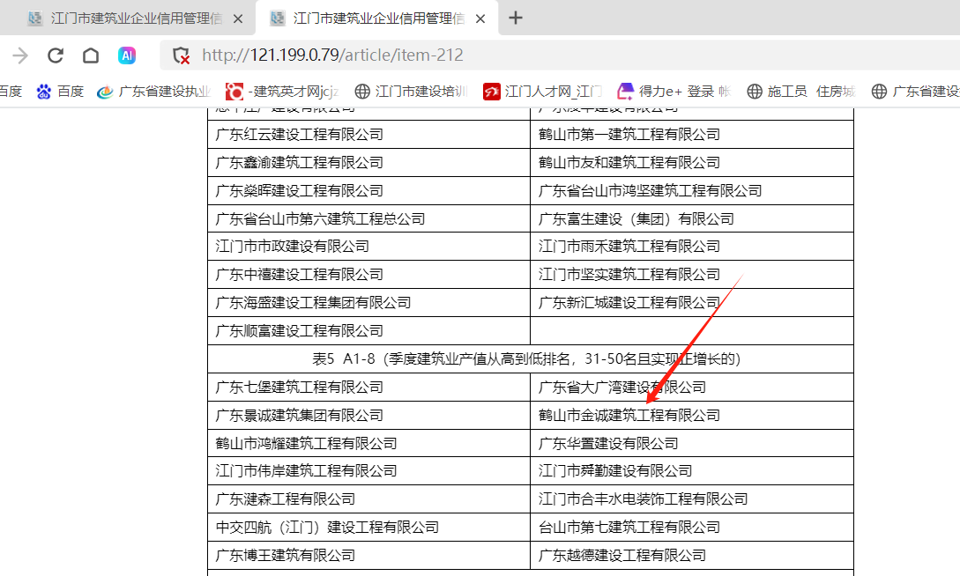Click the cell 台山市第七建筑工程有限公司
The height and width of the screenshot is (576, 960).
(x=692, y=527)
